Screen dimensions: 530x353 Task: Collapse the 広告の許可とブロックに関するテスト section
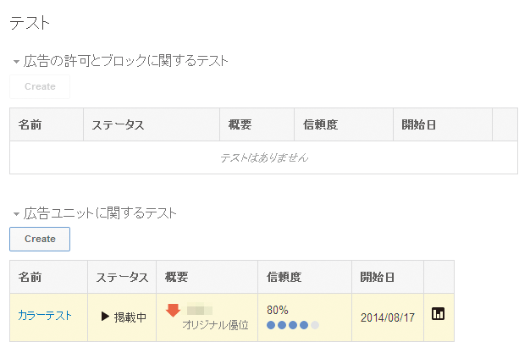pos(16,62)
